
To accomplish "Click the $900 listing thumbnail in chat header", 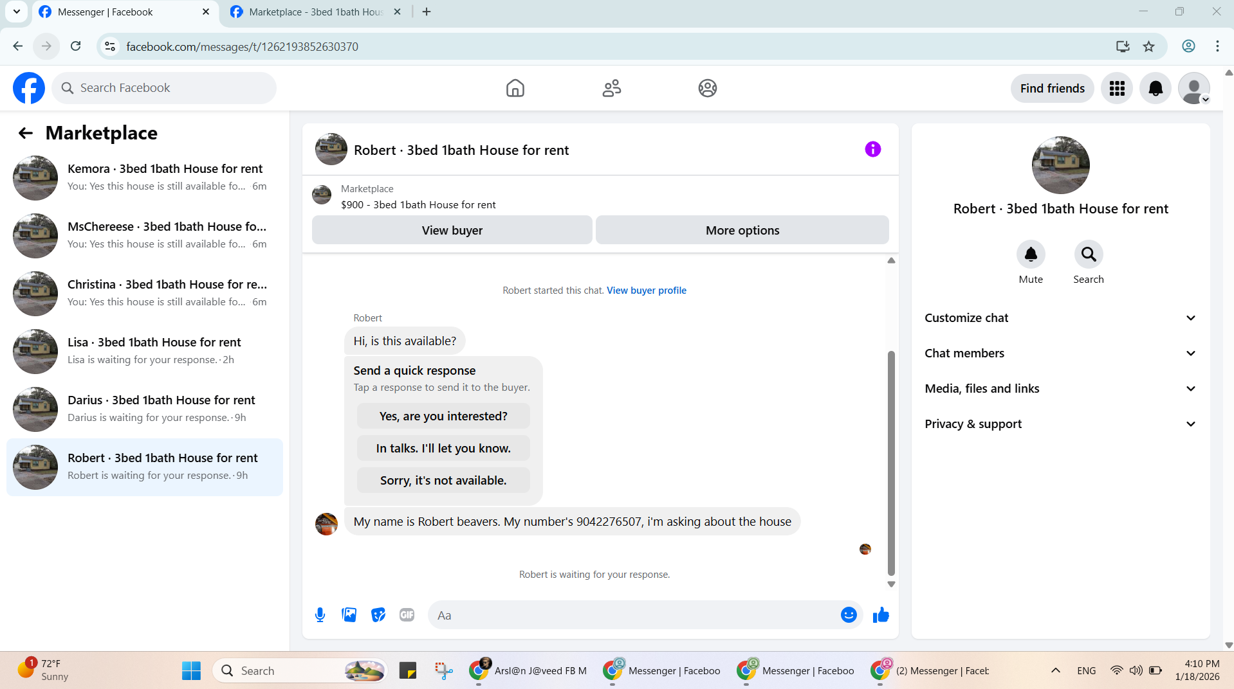I will pyautogui.click(x=322, y=195).
